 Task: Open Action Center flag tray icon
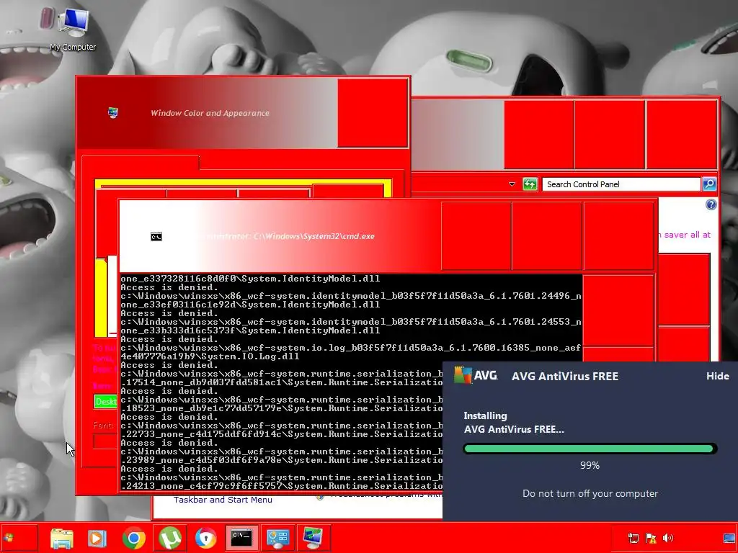[x=651, y=538]
